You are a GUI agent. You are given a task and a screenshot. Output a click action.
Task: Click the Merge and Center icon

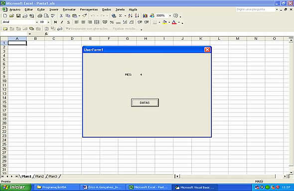(x=97, y=22)
